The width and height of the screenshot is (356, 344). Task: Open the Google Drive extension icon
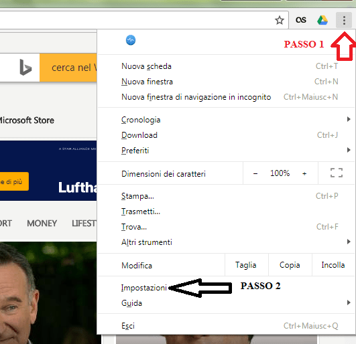coord(322,20)
